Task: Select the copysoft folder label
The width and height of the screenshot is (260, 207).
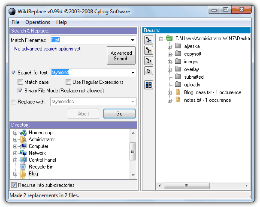Action: 193,54
